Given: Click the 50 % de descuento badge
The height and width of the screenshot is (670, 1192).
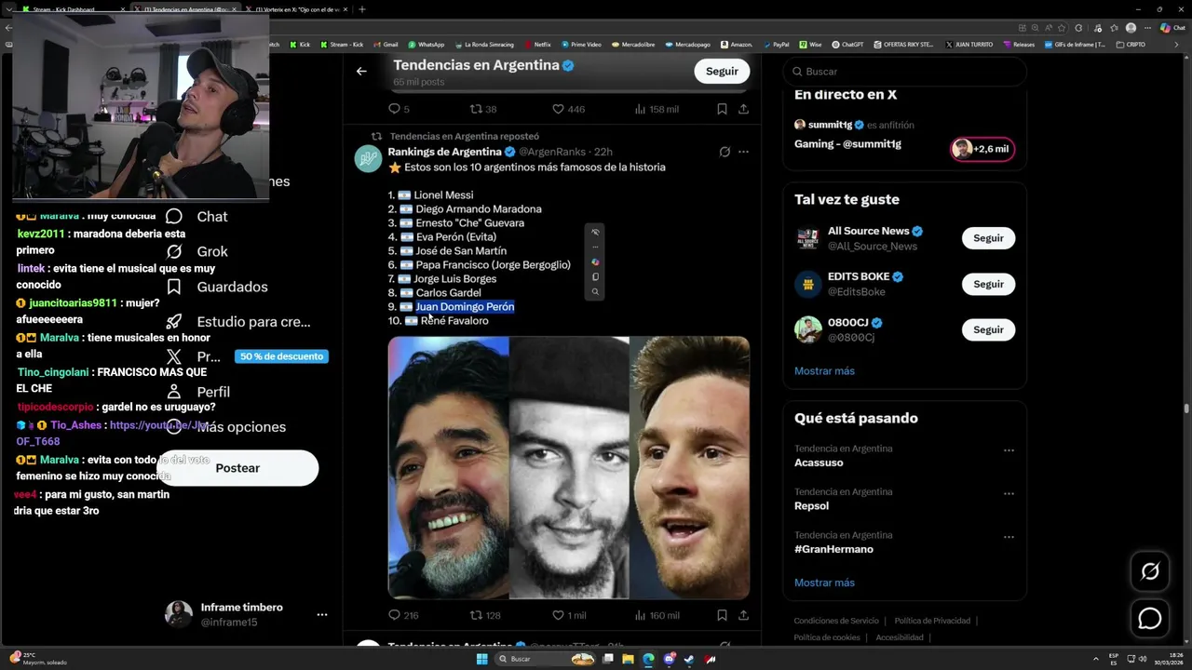Looking at the screenshot, I should click(x=281, y=356).
